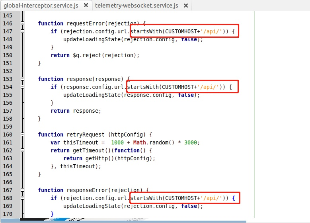Viewport: 310px width, 223px height.
Task: Click '/api/' string on line 168
Action: [211, 198]
